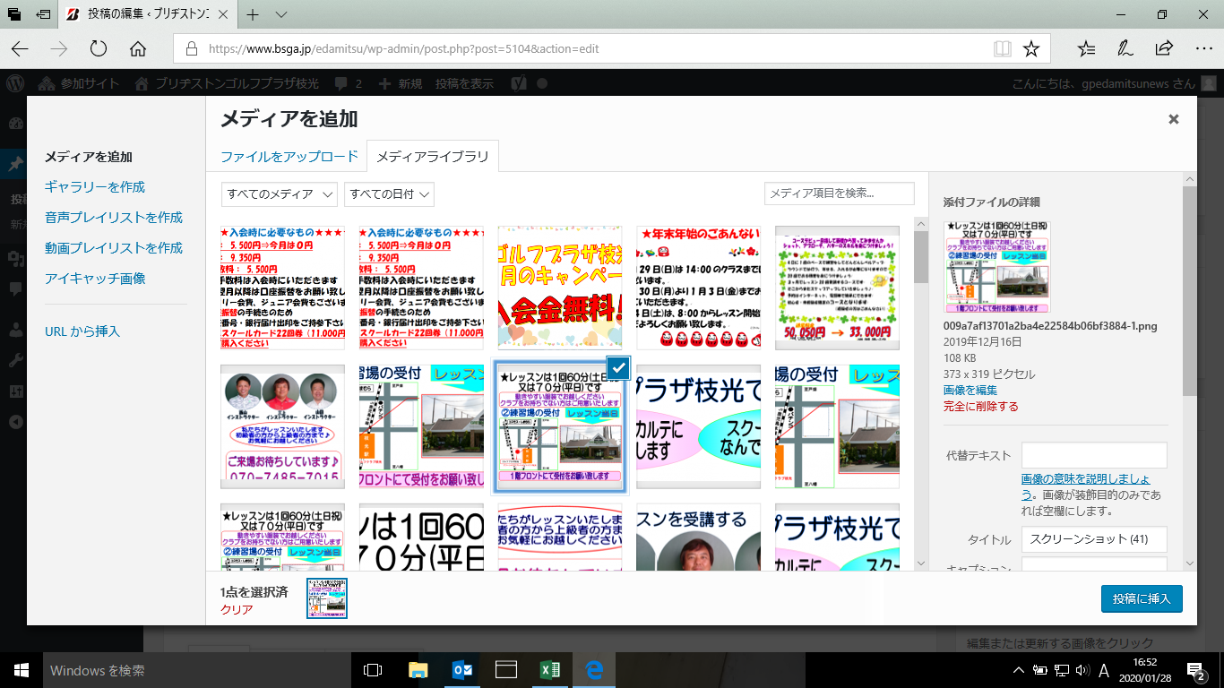
Task: Click the browser back arrow
Action: [20, 48]
